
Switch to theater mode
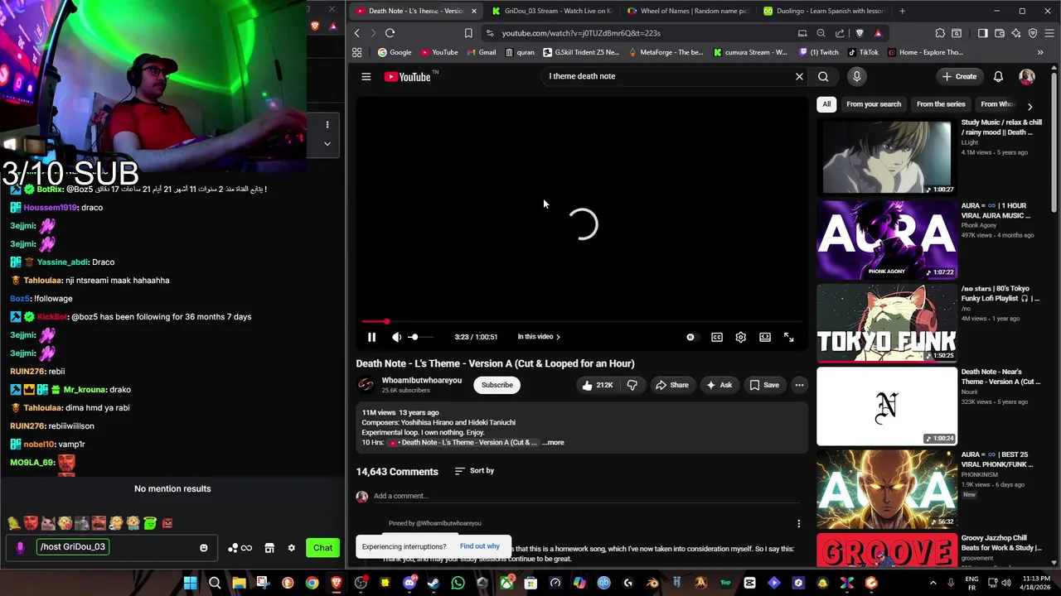(x=765, y=337)
